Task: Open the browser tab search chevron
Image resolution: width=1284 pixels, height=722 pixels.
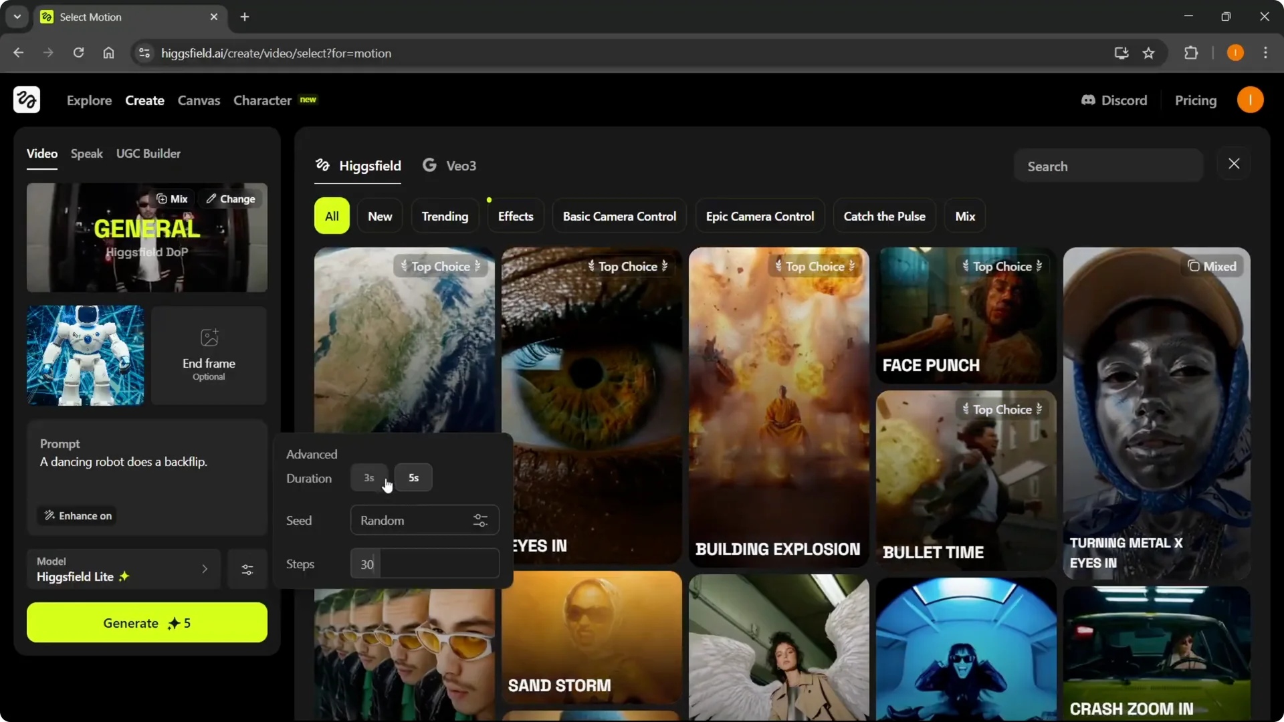Action: tap(17, 16)
